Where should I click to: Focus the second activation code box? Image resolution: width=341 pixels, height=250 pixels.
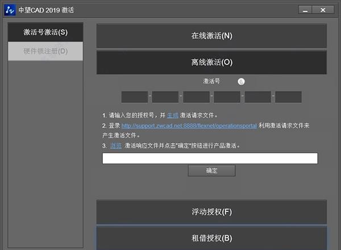(165, 97)
